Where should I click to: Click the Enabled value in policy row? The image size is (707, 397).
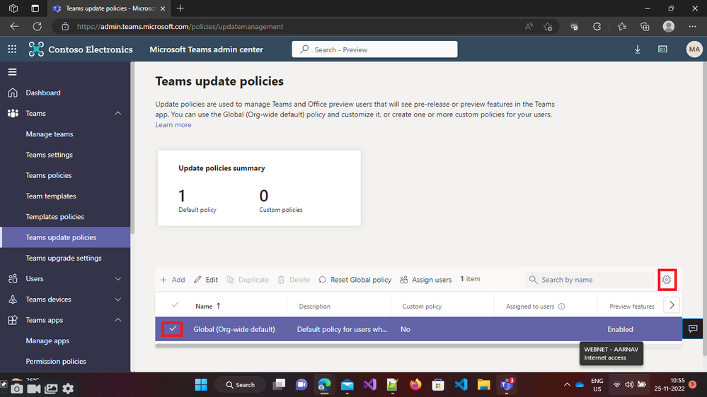(x=620, y=329)
